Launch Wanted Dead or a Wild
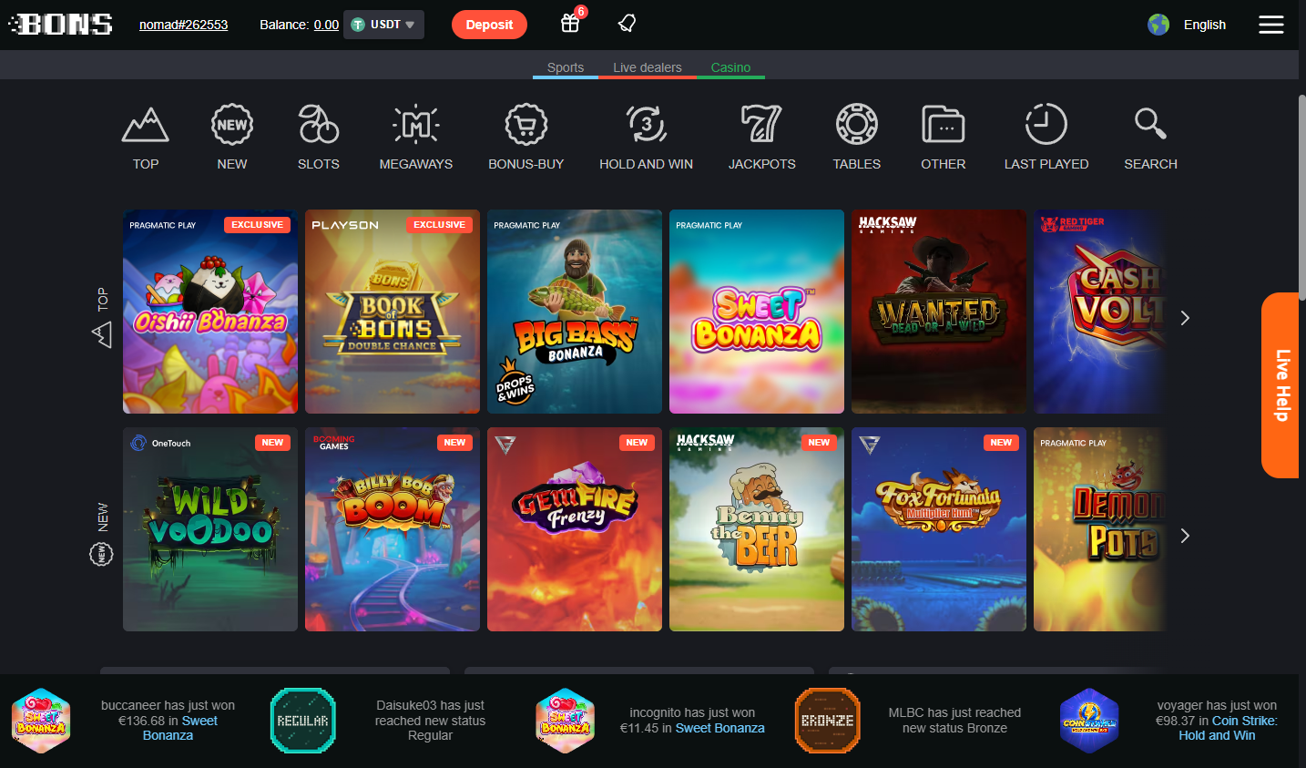The width and height of the screenshot is (1306, 768). coord(939,312)
